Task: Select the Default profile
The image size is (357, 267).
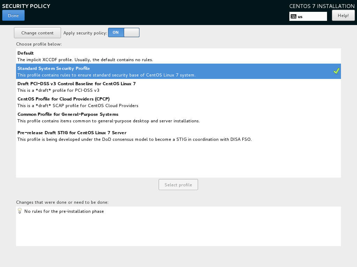Action: pos(178,56)
